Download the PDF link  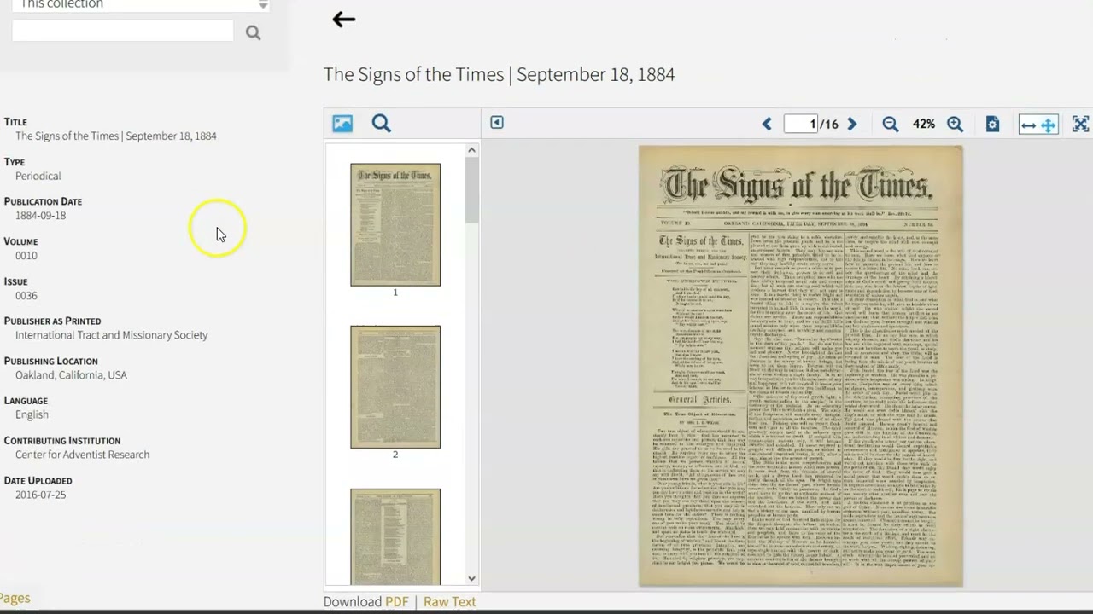(x=397, y=601)
